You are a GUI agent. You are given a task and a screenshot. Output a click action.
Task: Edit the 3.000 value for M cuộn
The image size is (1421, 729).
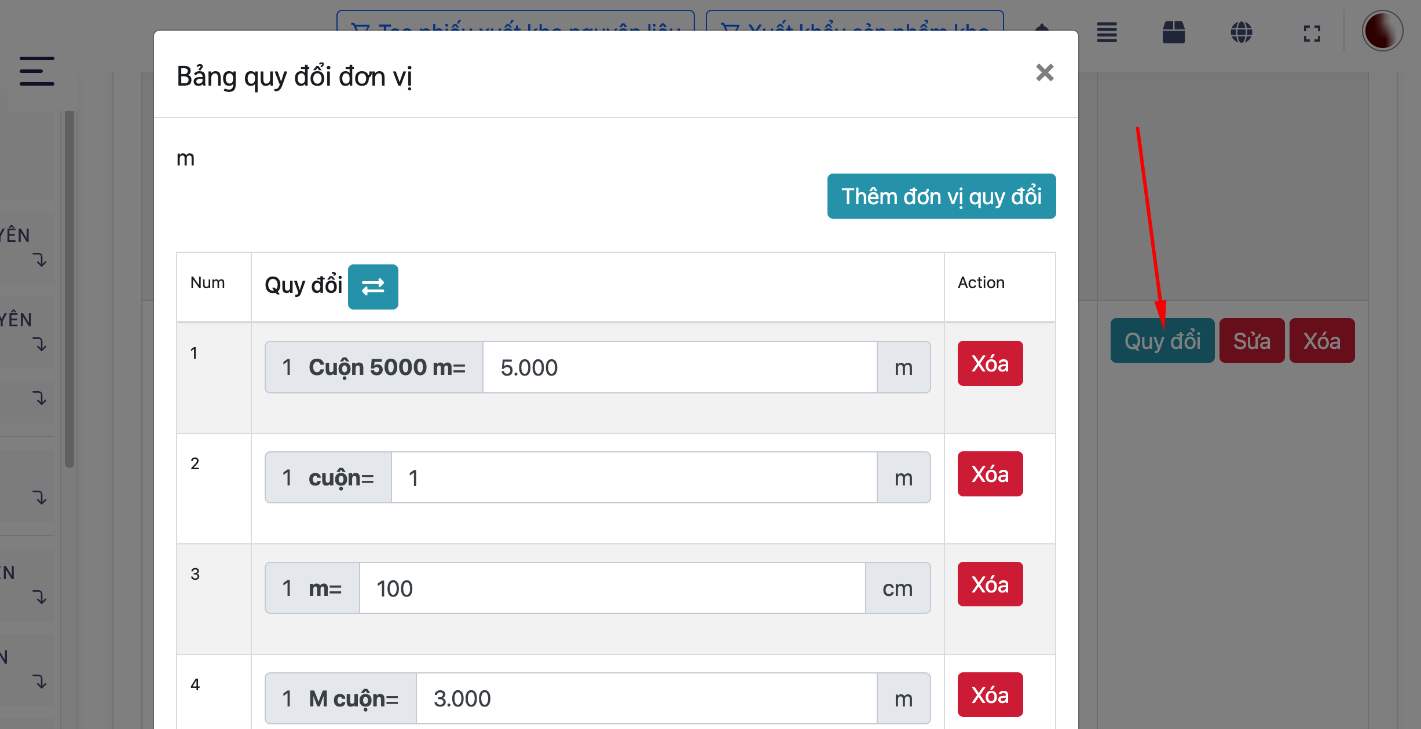(646, 699)
